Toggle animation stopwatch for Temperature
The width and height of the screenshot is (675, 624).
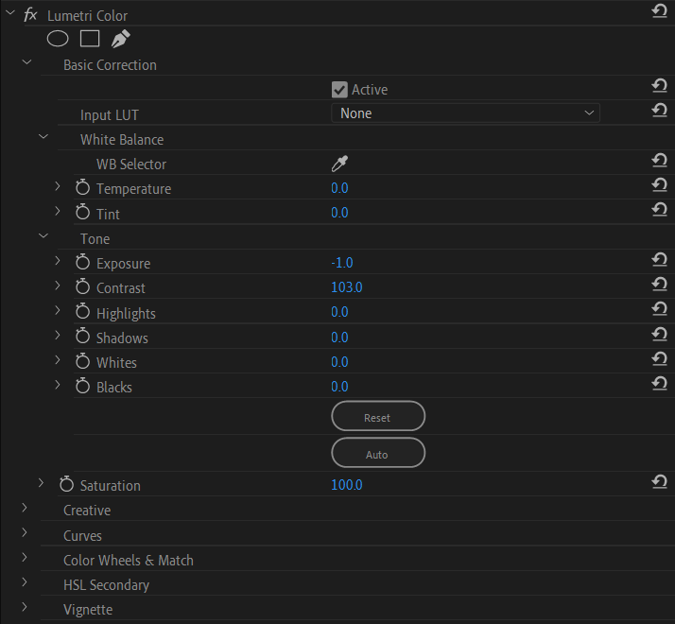pyautogui.click(x=82, y=187)
